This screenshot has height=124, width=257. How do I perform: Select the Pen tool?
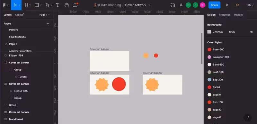point(47,5)
